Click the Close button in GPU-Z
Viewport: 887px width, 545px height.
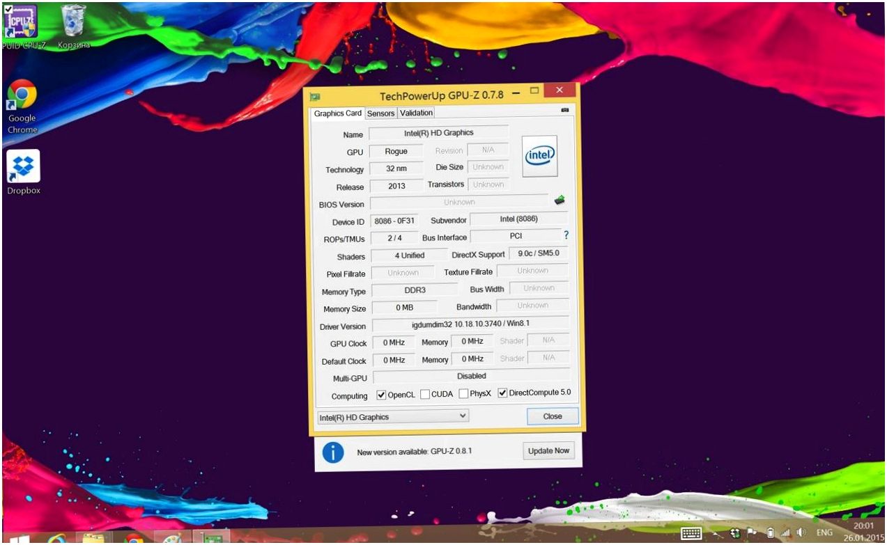[553, 416]
